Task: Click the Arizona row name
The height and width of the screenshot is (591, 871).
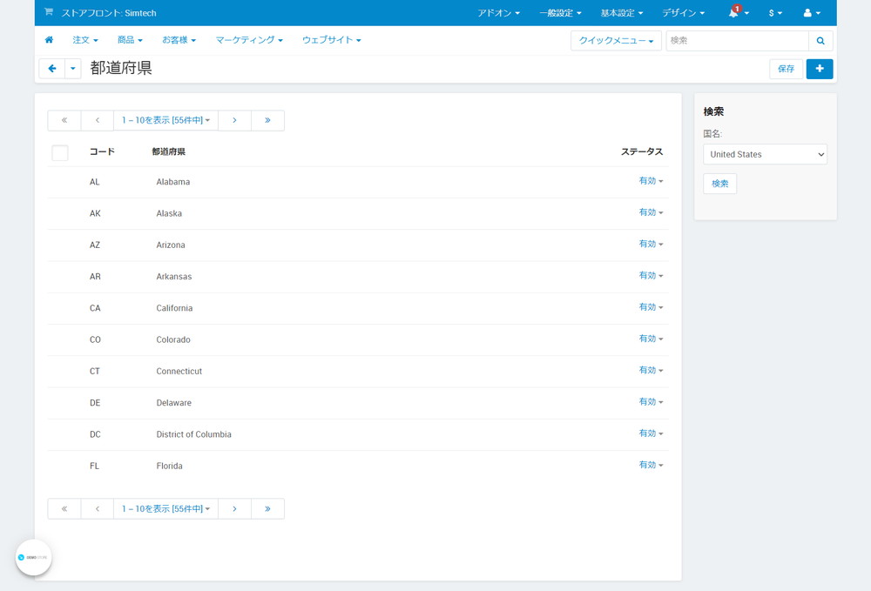Action: click(x=171, y=245)
